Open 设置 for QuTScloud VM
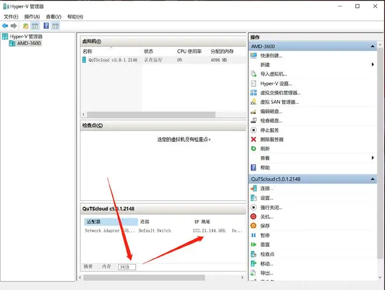 point(267,198)
